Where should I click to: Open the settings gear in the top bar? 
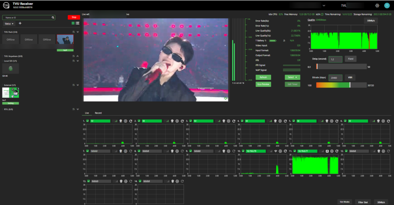[x=377, y=6]
